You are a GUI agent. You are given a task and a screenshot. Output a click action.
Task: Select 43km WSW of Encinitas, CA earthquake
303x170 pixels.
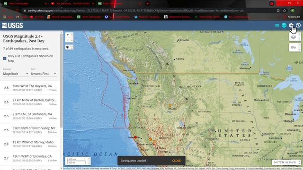tap(30, 158)
